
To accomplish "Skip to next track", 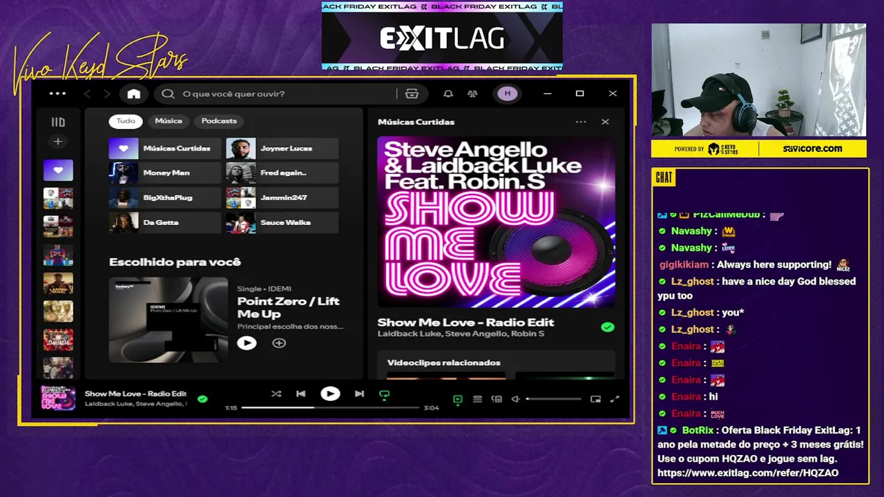I will coord(359,394).
